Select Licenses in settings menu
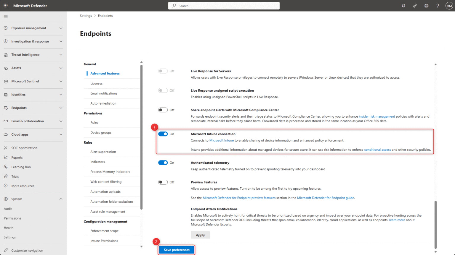The width and height of the screenshot is (455, 255). click(97, 83)
